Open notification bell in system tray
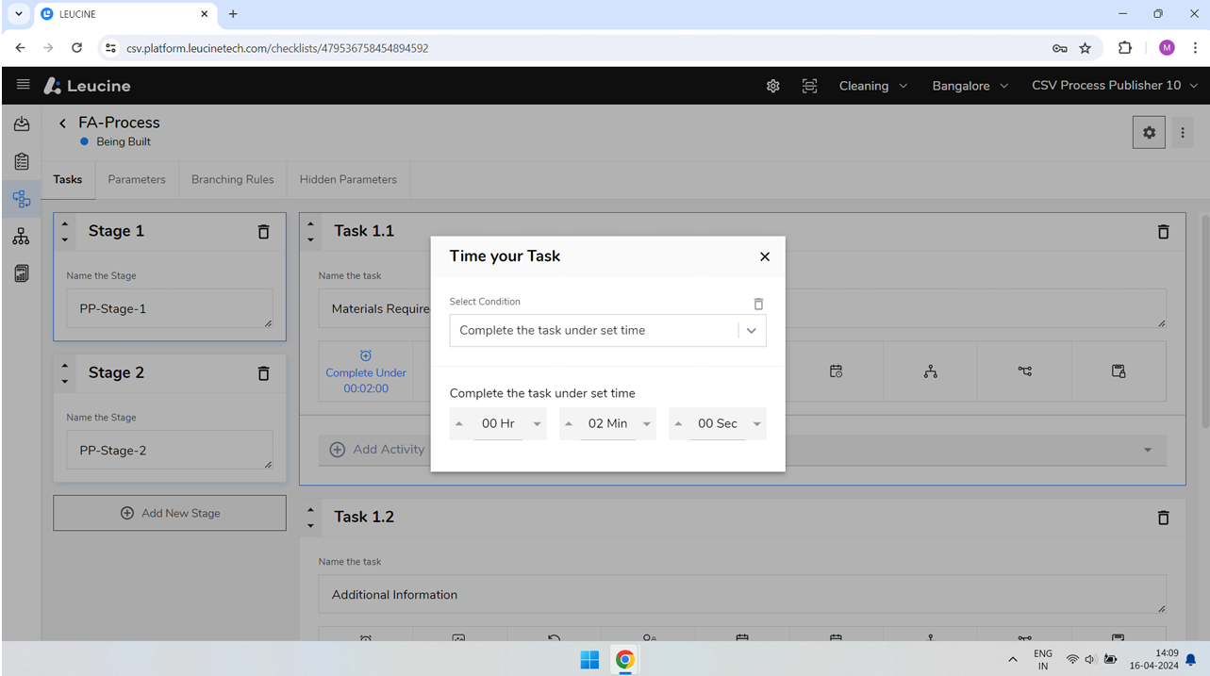The image size is (1210, 676). [1192, 659]
